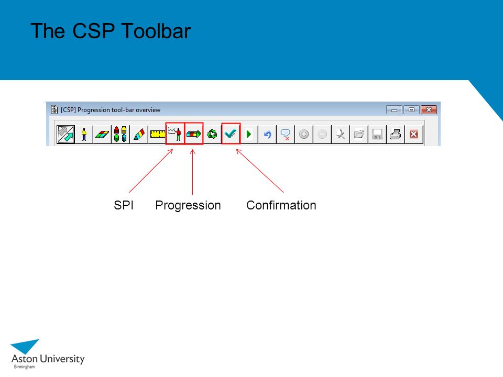Close the CSP Progression tool-bar window
This screenshot has width=503, height=377.
pos(429,110)
